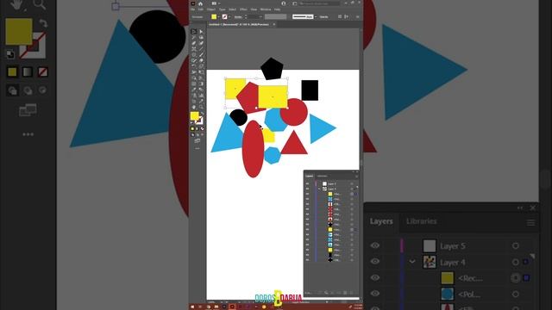Click the Home icon in the application bar

[200, 3]
